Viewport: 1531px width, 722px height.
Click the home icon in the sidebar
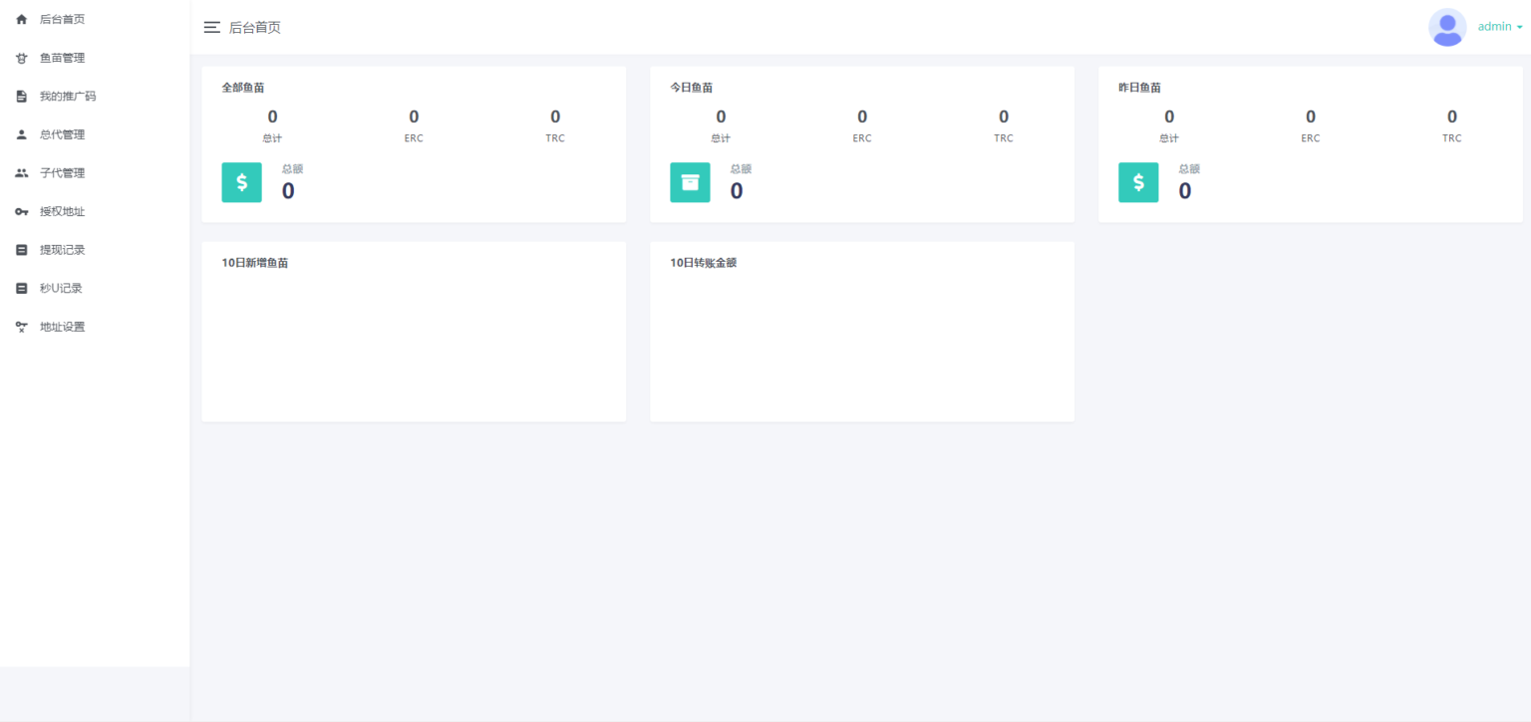[x=21, y=19]
